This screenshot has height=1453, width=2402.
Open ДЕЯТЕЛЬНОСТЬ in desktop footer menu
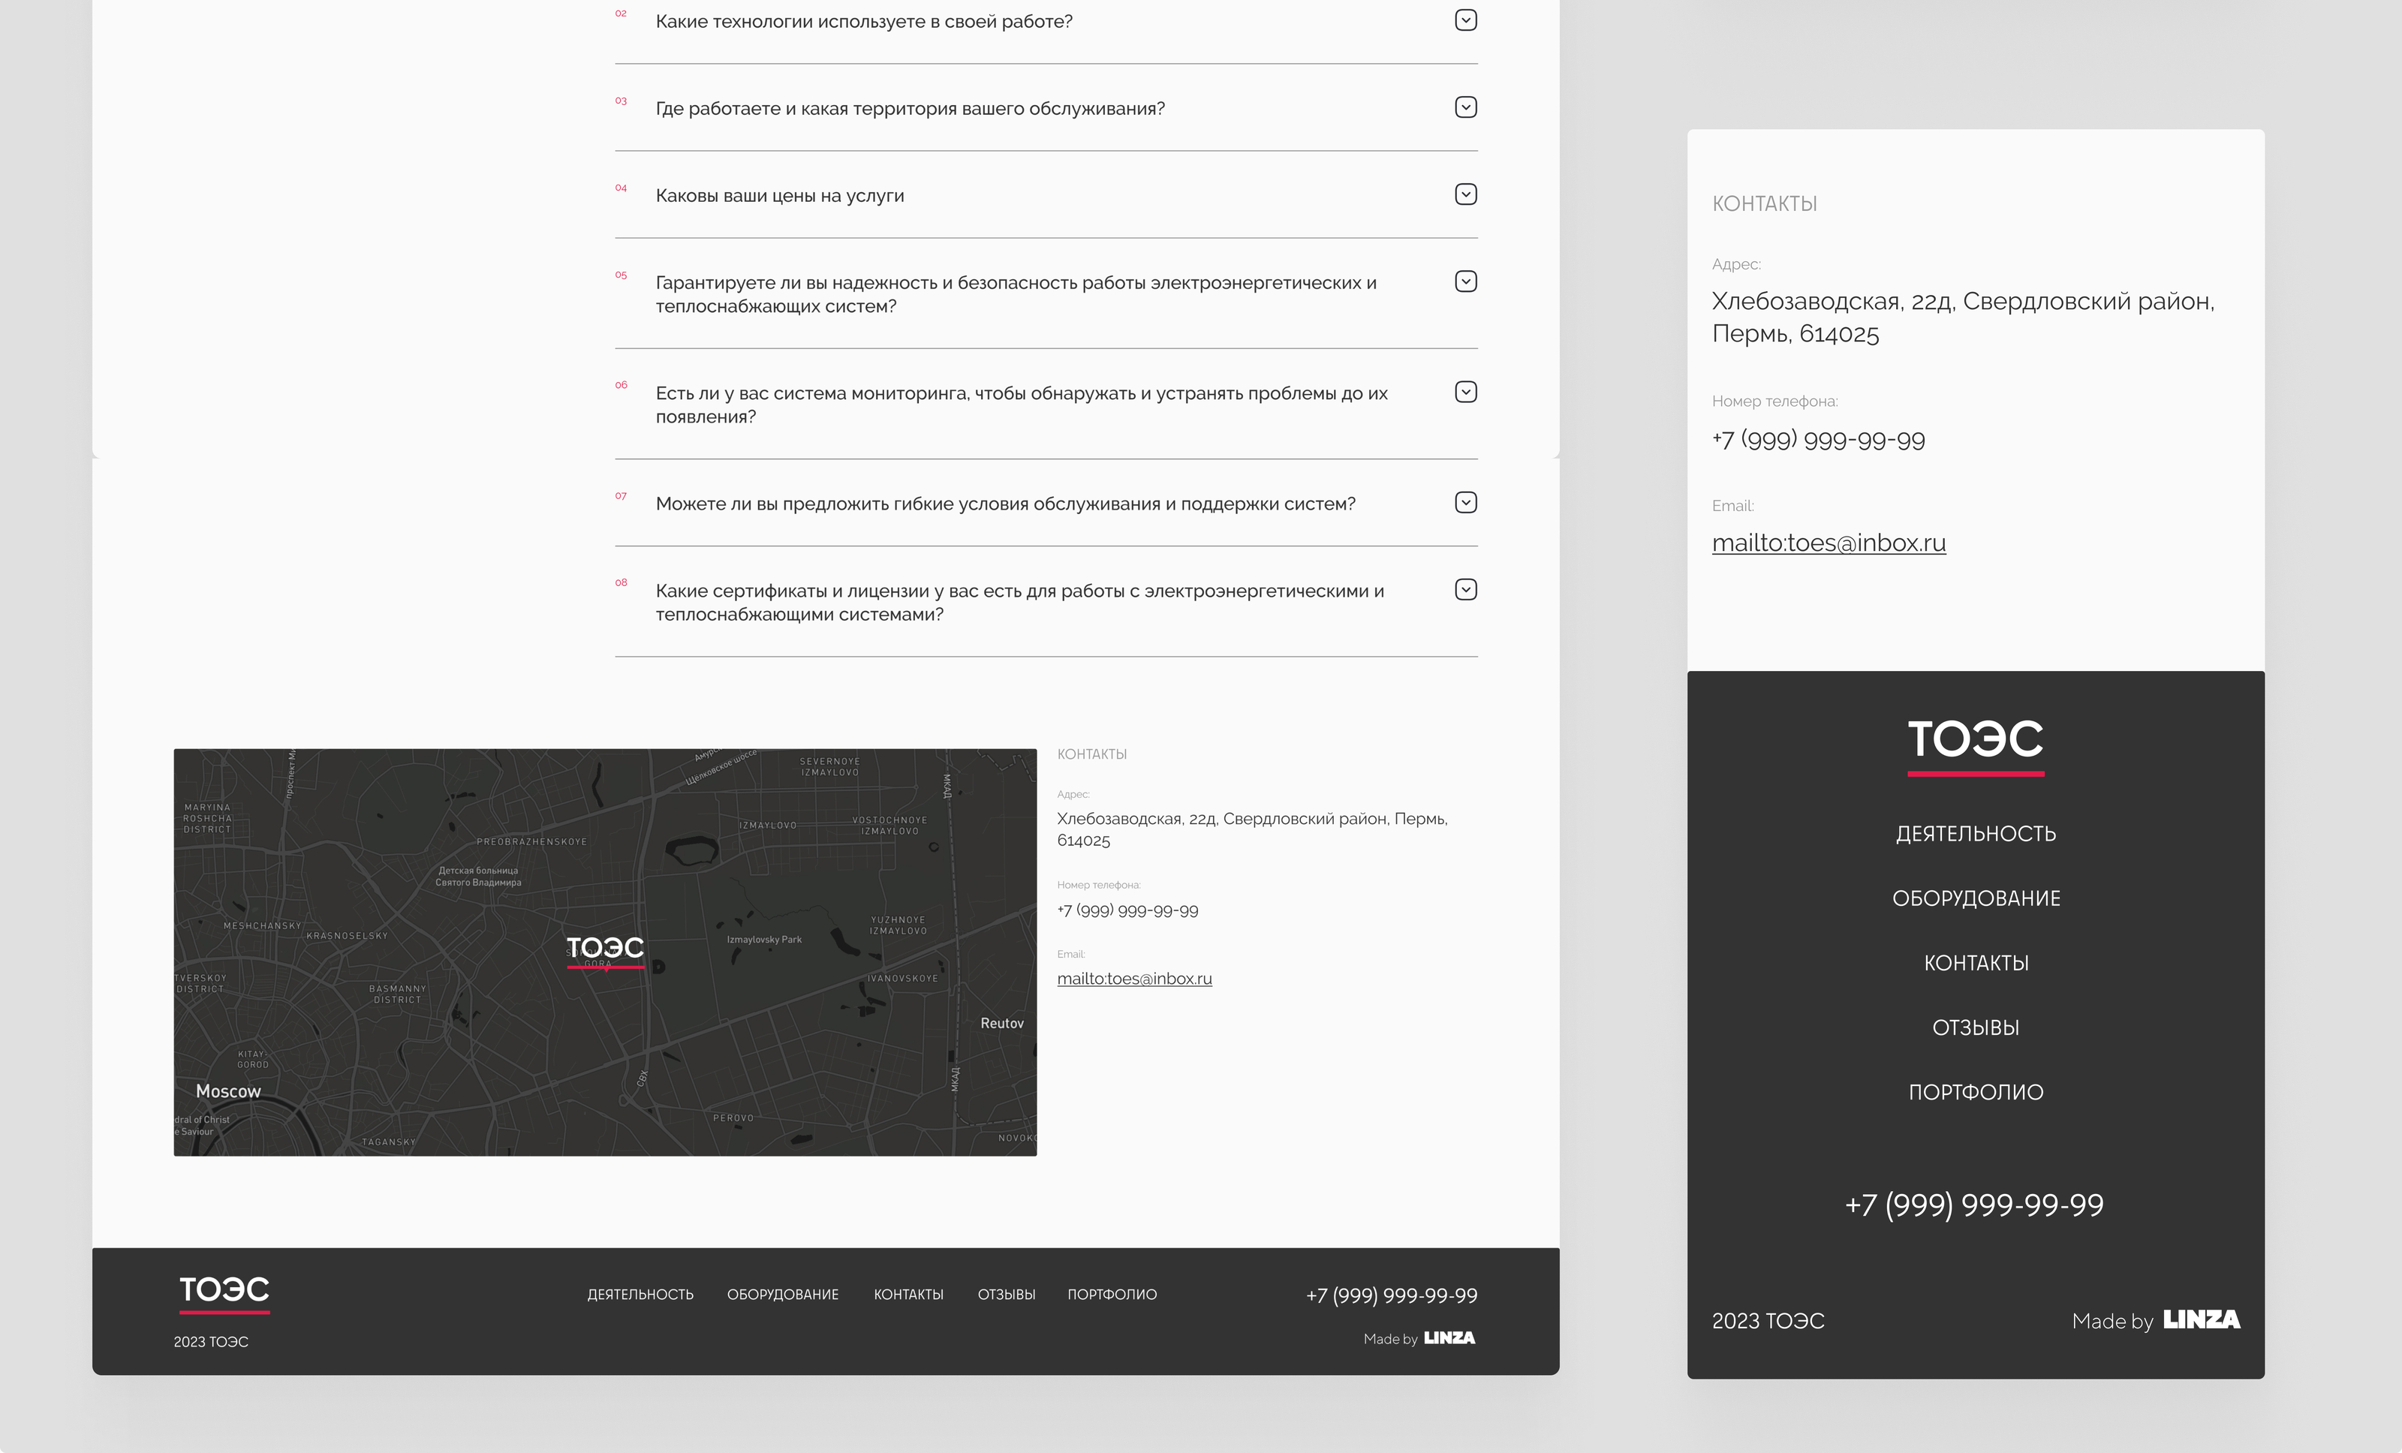pos(640,1294)
